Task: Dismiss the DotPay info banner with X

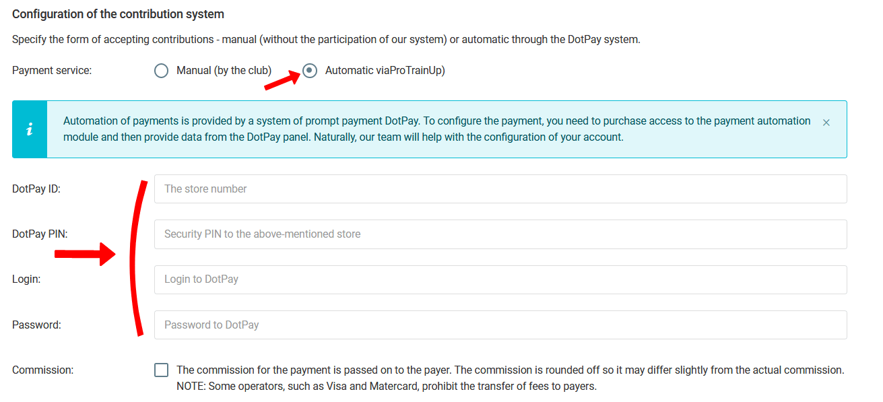Action: [x=826, y=123]
